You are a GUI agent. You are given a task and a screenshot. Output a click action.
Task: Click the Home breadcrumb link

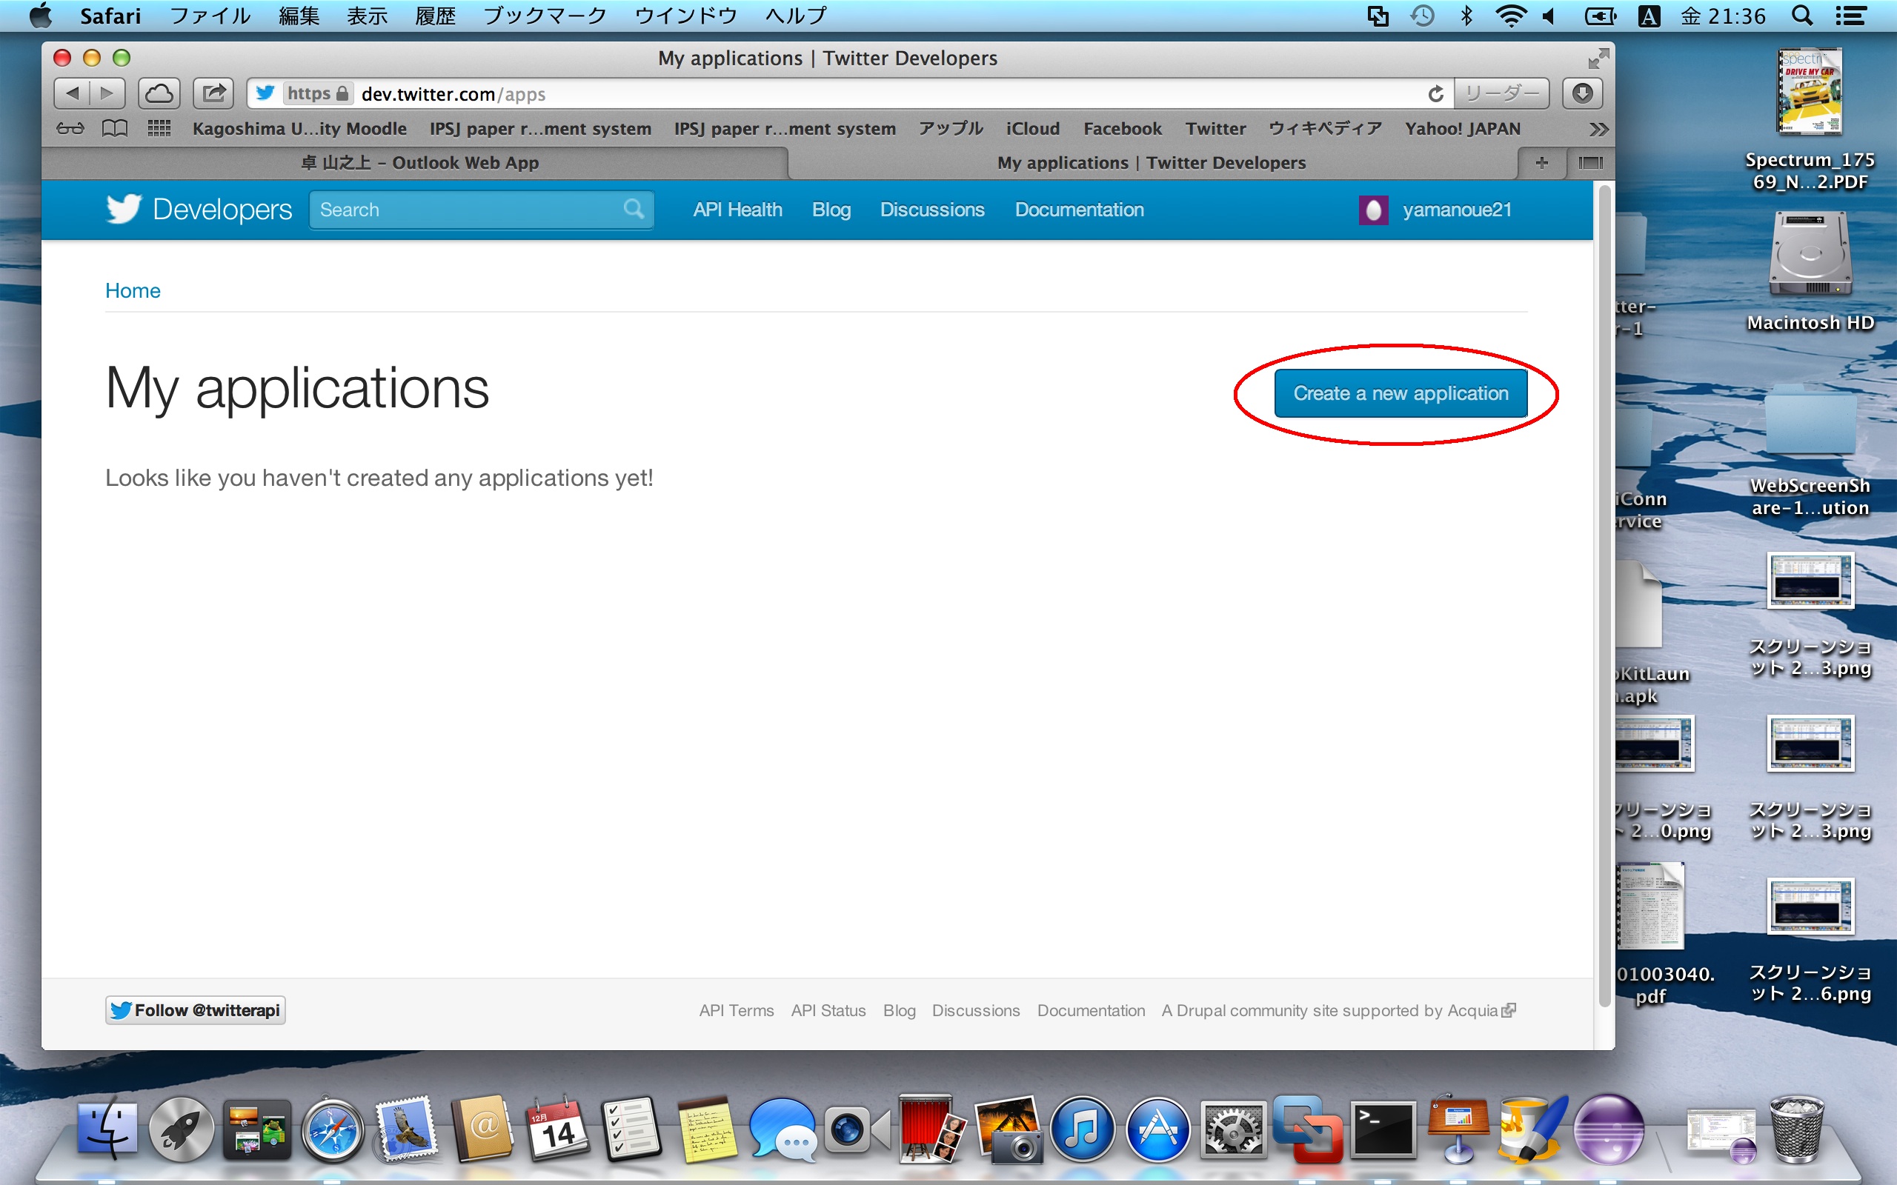[133, 290]
